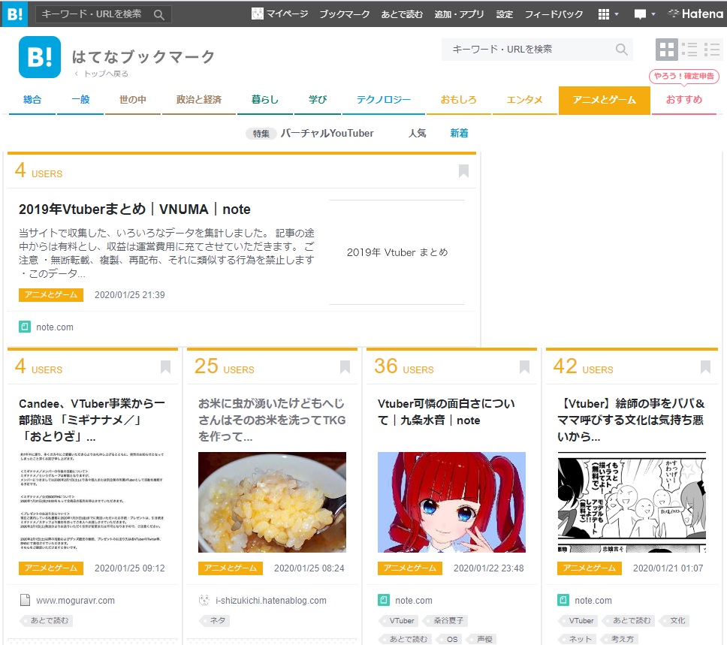The image size is (727, 645).
Task: Open 設定 in the top bar
Action: [505, 14]
